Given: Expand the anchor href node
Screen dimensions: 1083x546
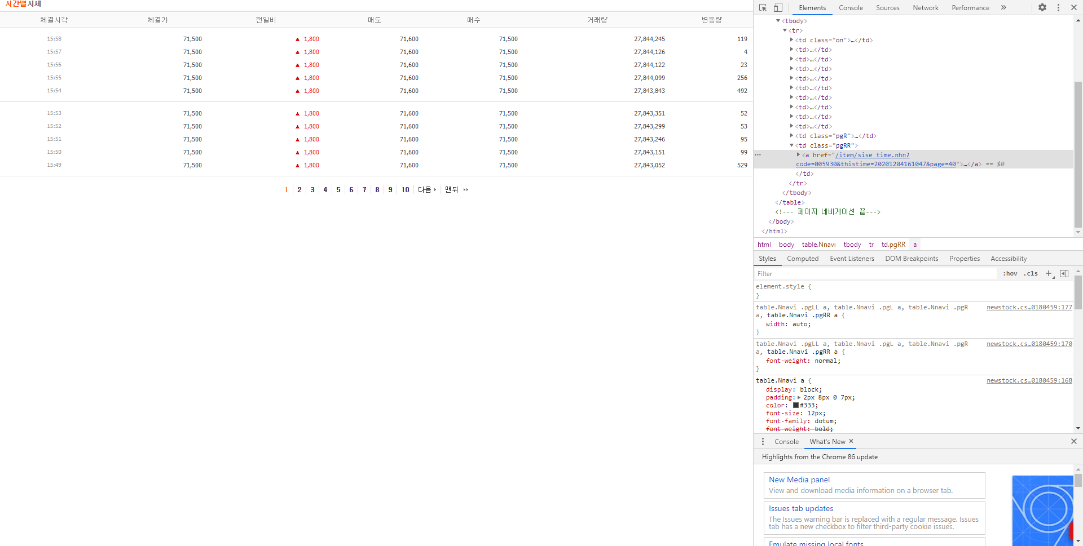Looking at the screenshot, I should click(798, 155).
